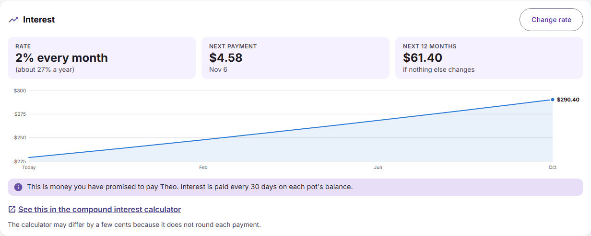Click the Change rate button

coord(551,20)
